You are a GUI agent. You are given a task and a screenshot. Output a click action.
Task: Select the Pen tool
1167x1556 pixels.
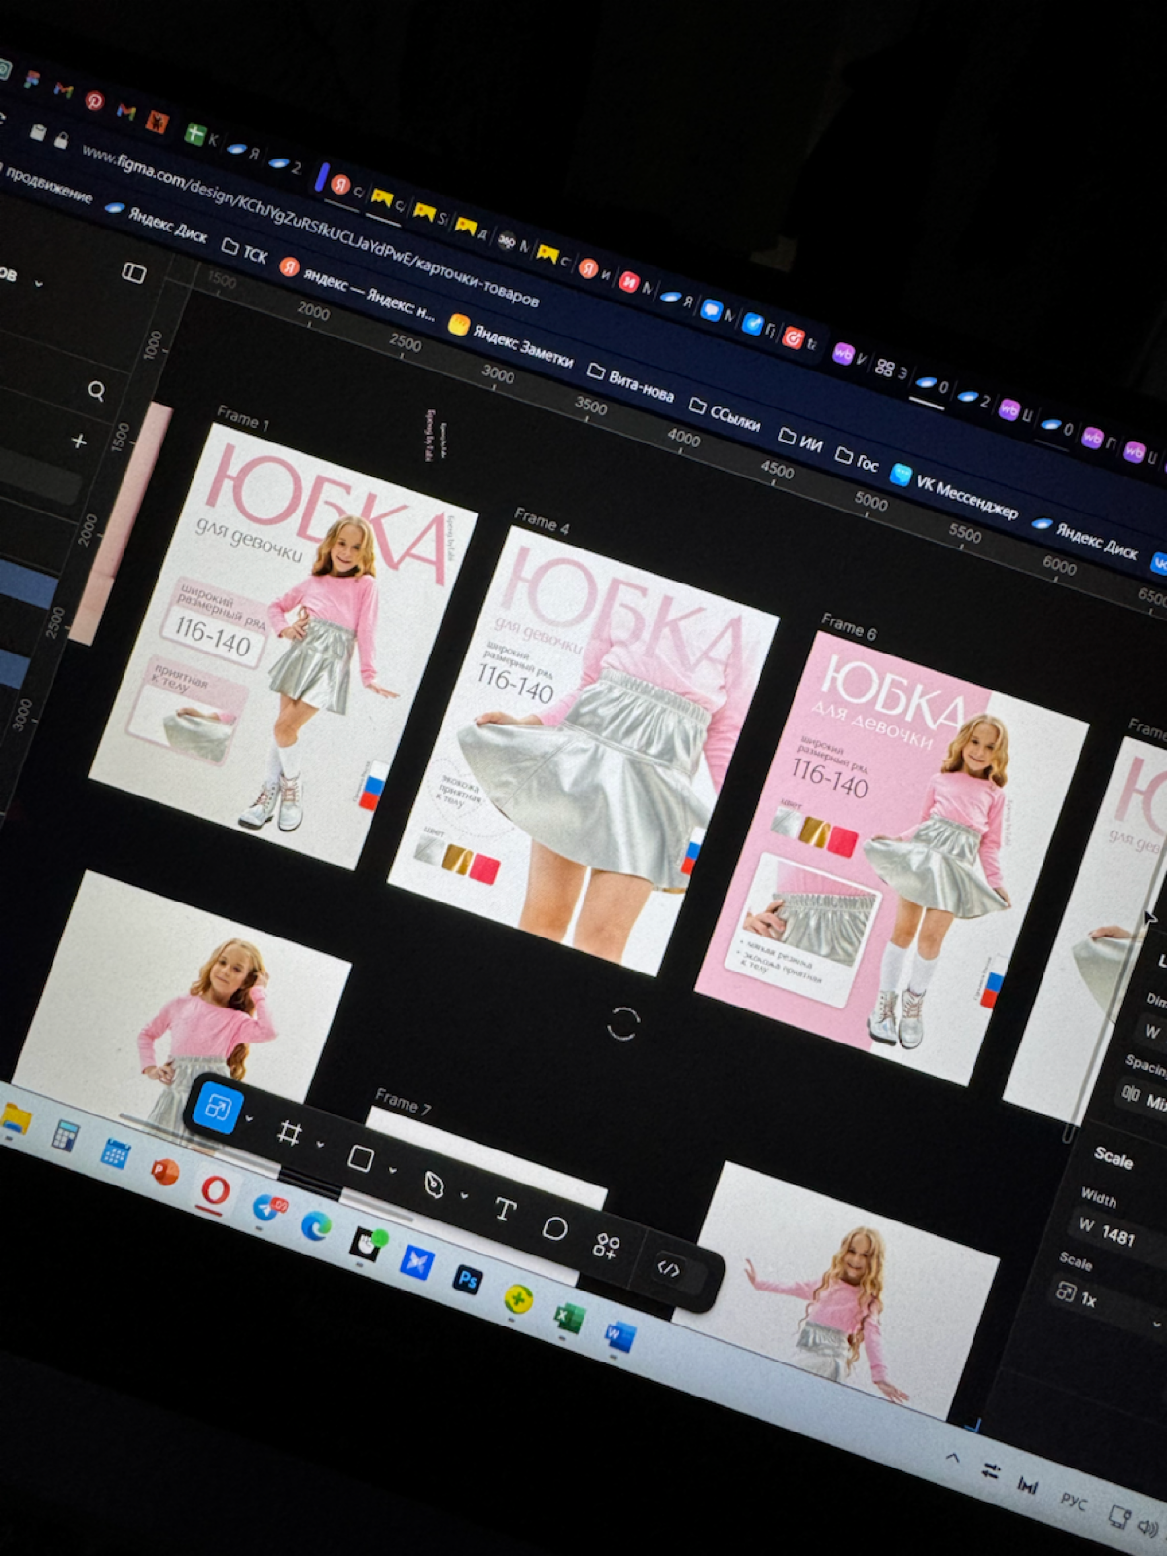click(x=434, y=1184)
